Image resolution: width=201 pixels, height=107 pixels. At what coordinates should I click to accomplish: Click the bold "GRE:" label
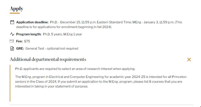[20, 48]
